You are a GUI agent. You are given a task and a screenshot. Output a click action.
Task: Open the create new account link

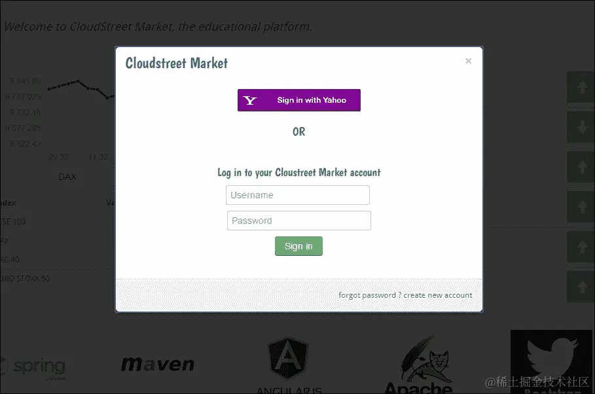click(437, 295)
